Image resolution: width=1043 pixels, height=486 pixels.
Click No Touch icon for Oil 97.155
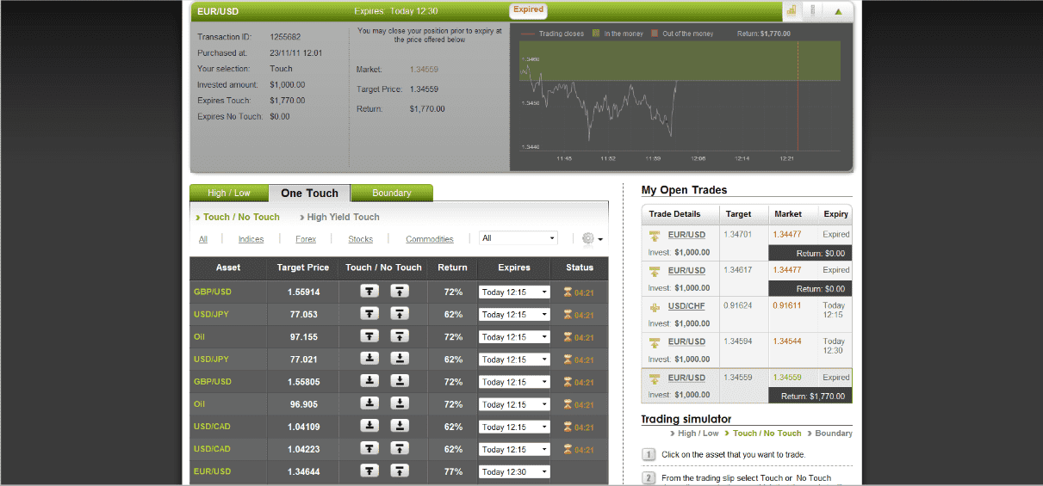(x=400, y=336)
